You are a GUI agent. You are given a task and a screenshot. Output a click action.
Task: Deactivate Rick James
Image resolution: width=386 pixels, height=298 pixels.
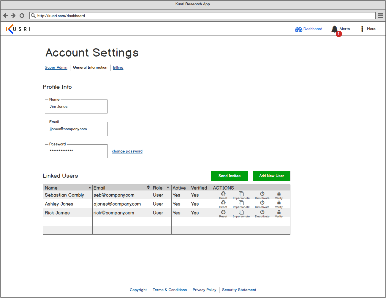(262, 214)
